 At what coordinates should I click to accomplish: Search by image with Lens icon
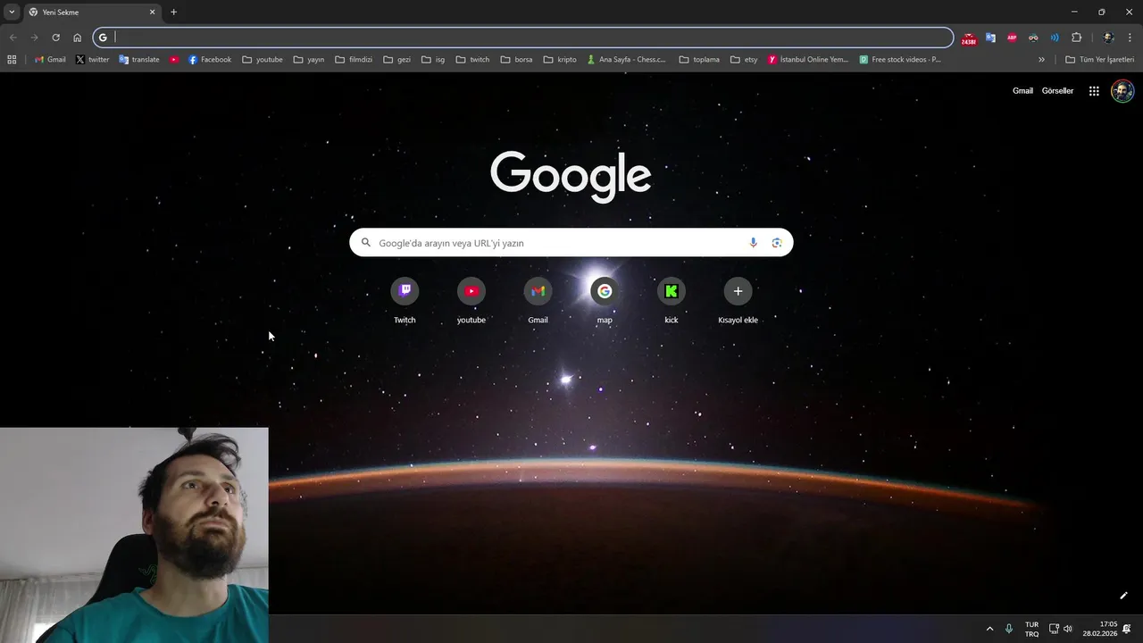[777, 243]
